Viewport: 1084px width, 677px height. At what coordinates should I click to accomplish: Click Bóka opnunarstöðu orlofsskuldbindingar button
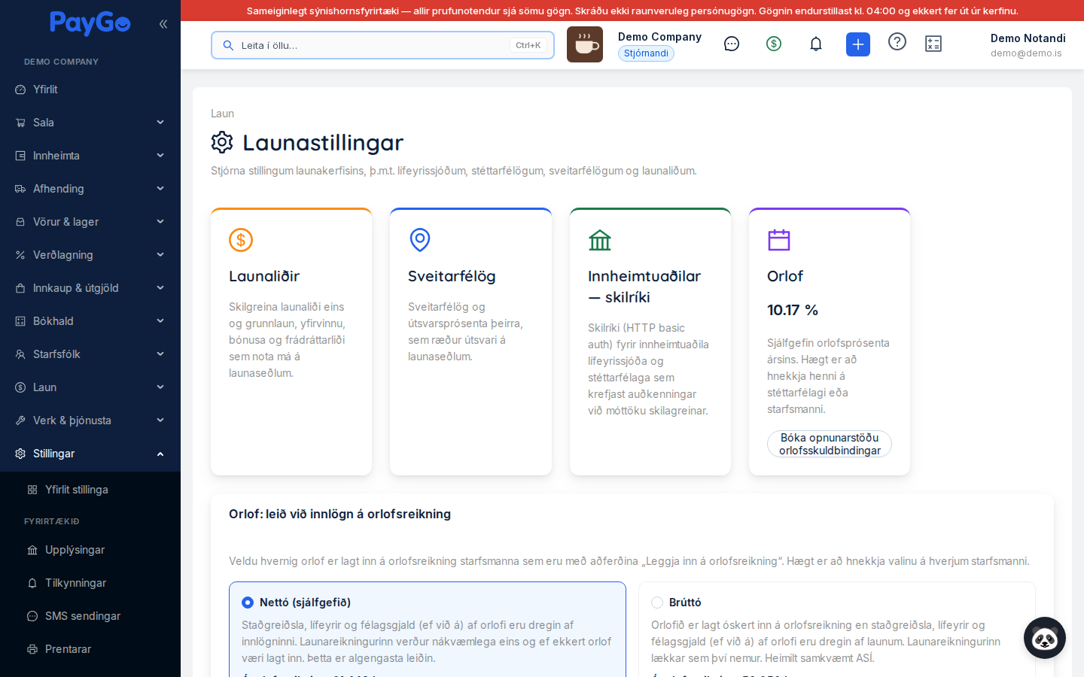pyautogui.click(x=830, y=444)
